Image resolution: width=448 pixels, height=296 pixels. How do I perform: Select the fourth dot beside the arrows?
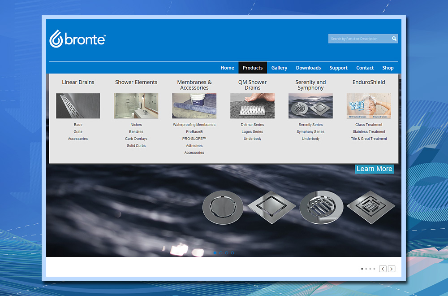pyautogui.click(x=374, y=269)
